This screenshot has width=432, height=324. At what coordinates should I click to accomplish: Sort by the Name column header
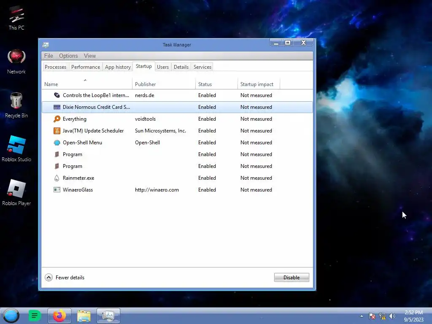click(87, 84)
